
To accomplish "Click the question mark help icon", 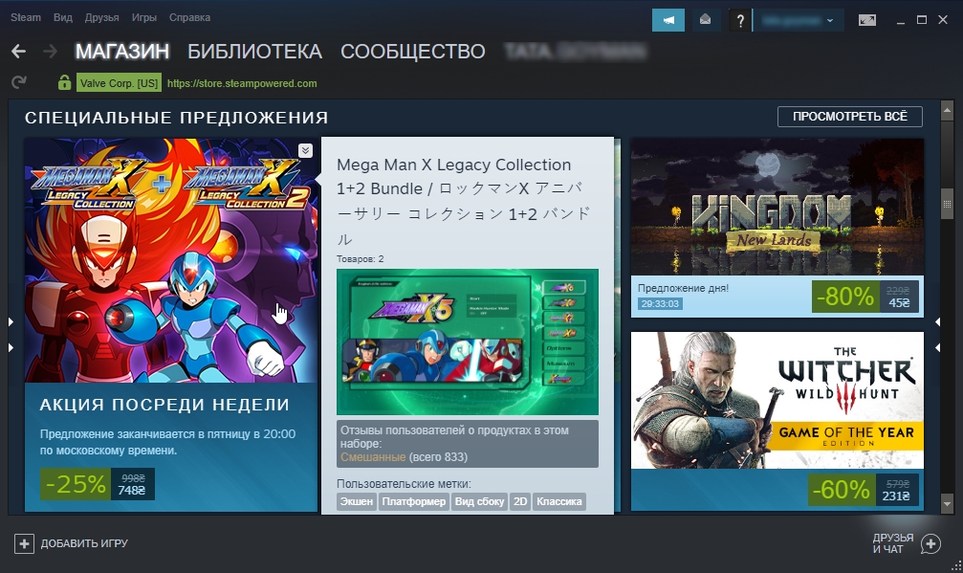I will (x=740, y=20).
